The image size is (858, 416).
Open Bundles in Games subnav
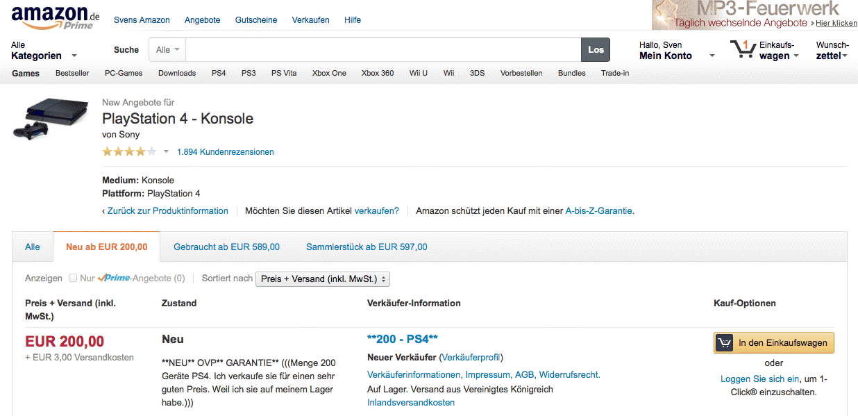click(572, 73)
